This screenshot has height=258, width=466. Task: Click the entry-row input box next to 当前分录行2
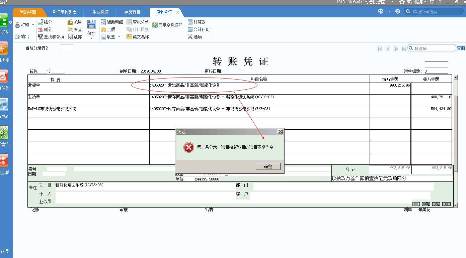pyautogui.click(x=66, y=48)
